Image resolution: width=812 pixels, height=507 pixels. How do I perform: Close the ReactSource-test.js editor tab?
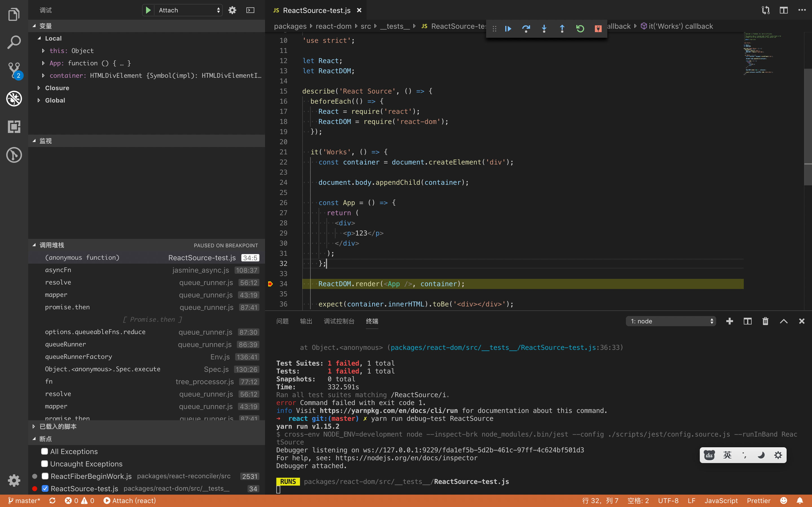pyautogui.click(x=359, y=10)
